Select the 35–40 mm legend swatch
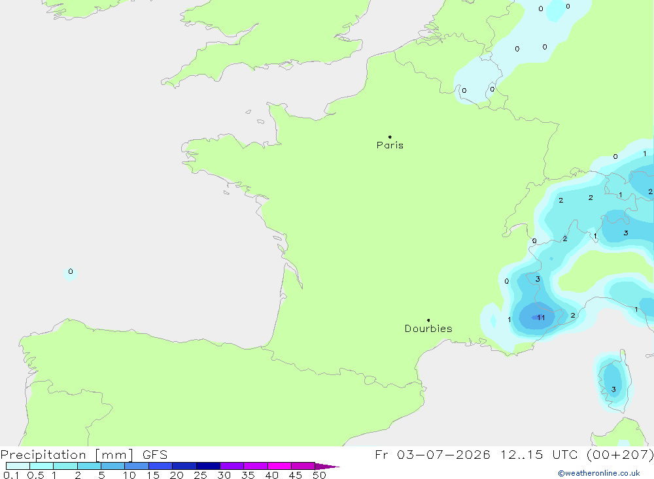The image size is (654, 479). [255, 466]
